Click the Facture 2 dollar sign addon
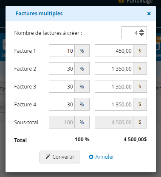The width and height of the screenshot is (161, 177). (140, 69)
